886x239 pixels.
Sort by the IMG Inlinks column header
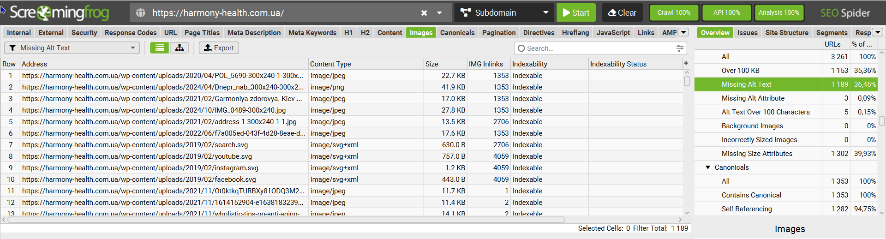(488, 64)
